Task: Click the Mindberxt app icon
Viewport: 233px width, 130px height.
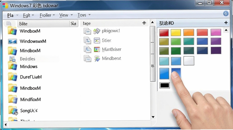Action: point(97,58)
